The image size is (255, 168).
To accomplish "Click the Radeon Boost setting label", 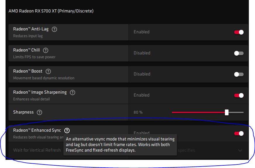I will (x=28, y=71).
